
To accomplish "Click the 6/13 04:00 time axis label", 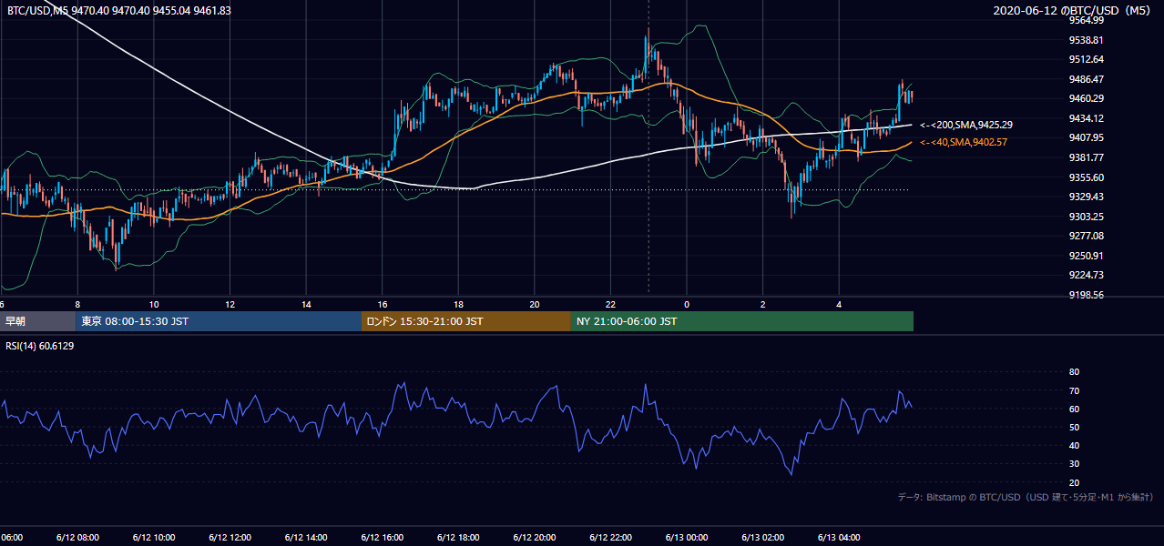I will [839, 537].
